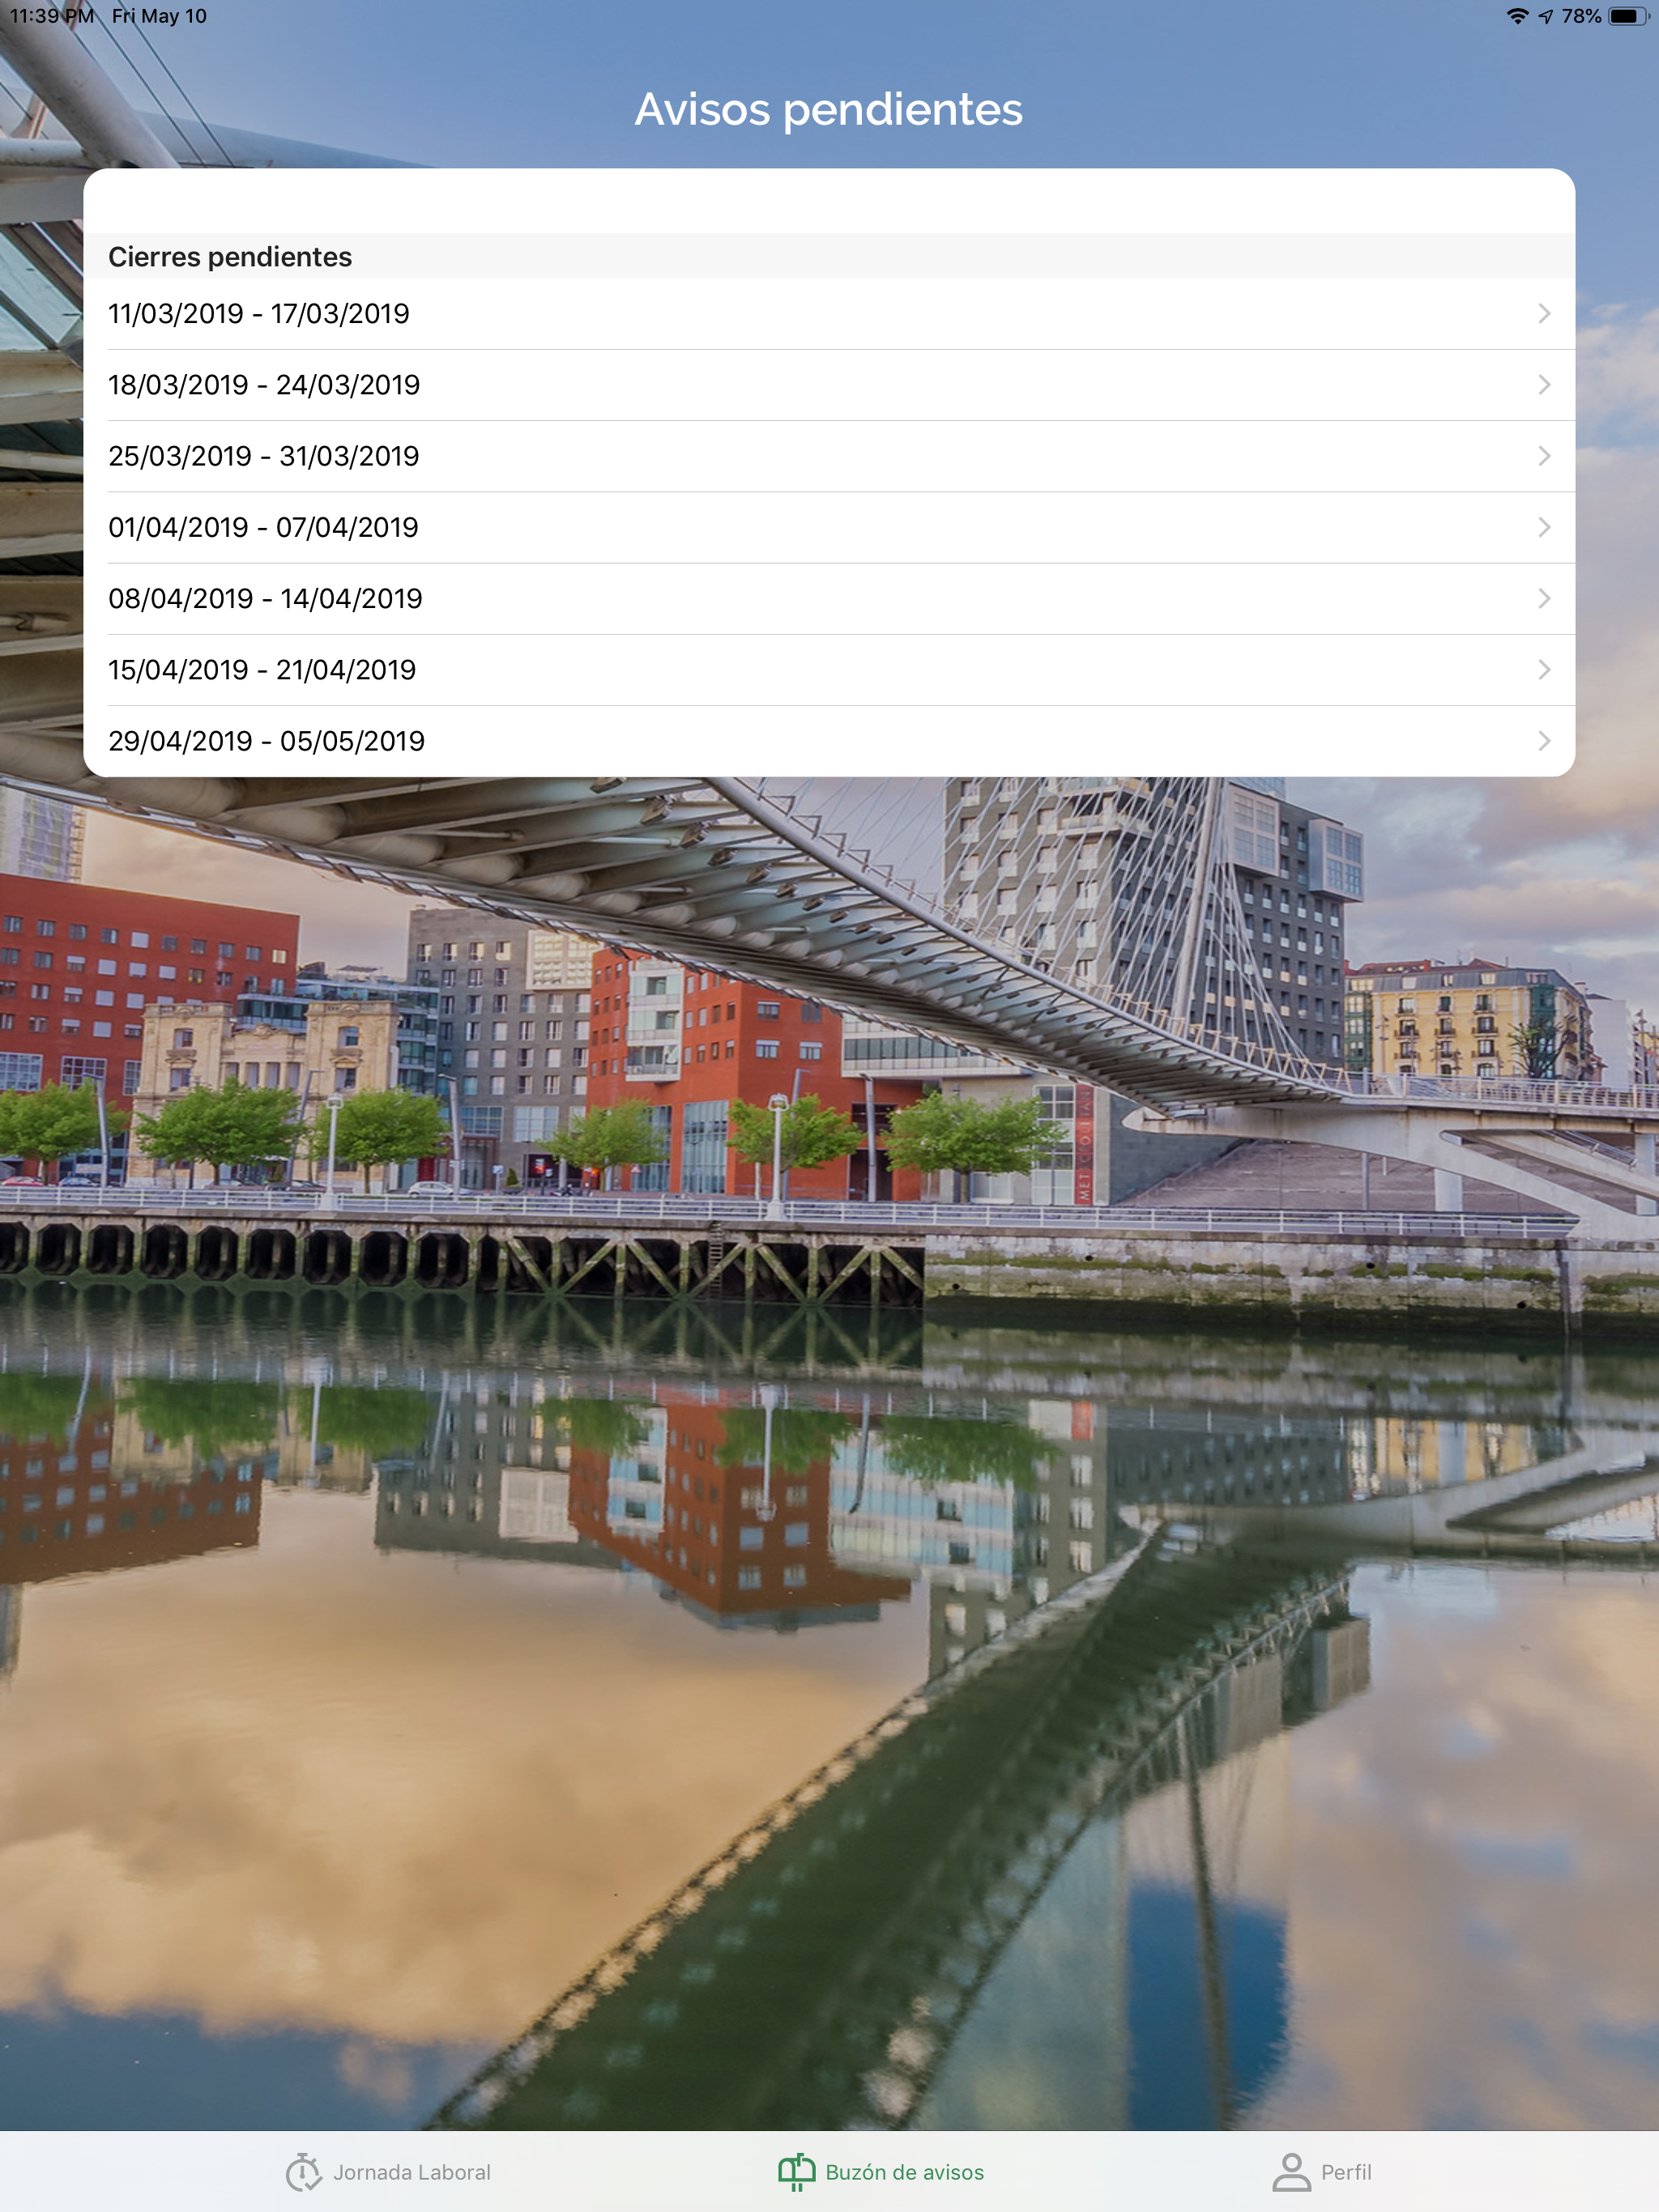Tap the Wi-Fi status icon
Screen dimensions: 1659x2212
pyautogui.click(x=1517, y=16)
